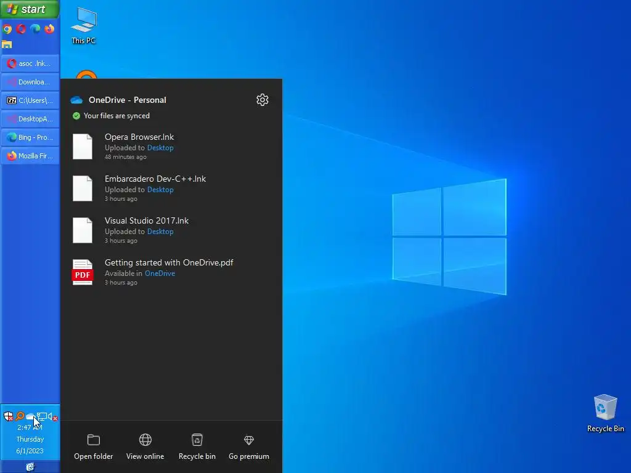The image size is (631, 473).
Task: Click the green synced checkmark icon
Action: coord(76,116)
